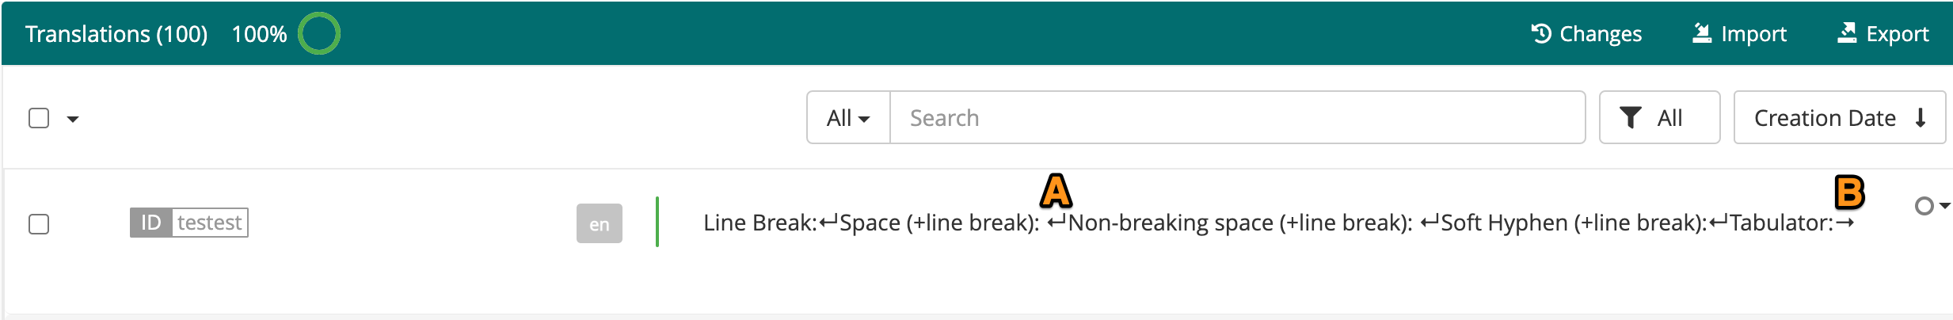Click the en language badge

[x=600, y=223]
